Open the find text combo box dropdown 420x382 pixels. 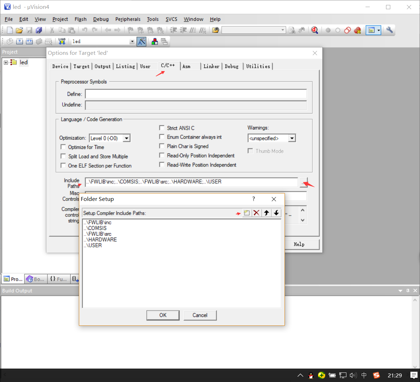coord(283,30)
